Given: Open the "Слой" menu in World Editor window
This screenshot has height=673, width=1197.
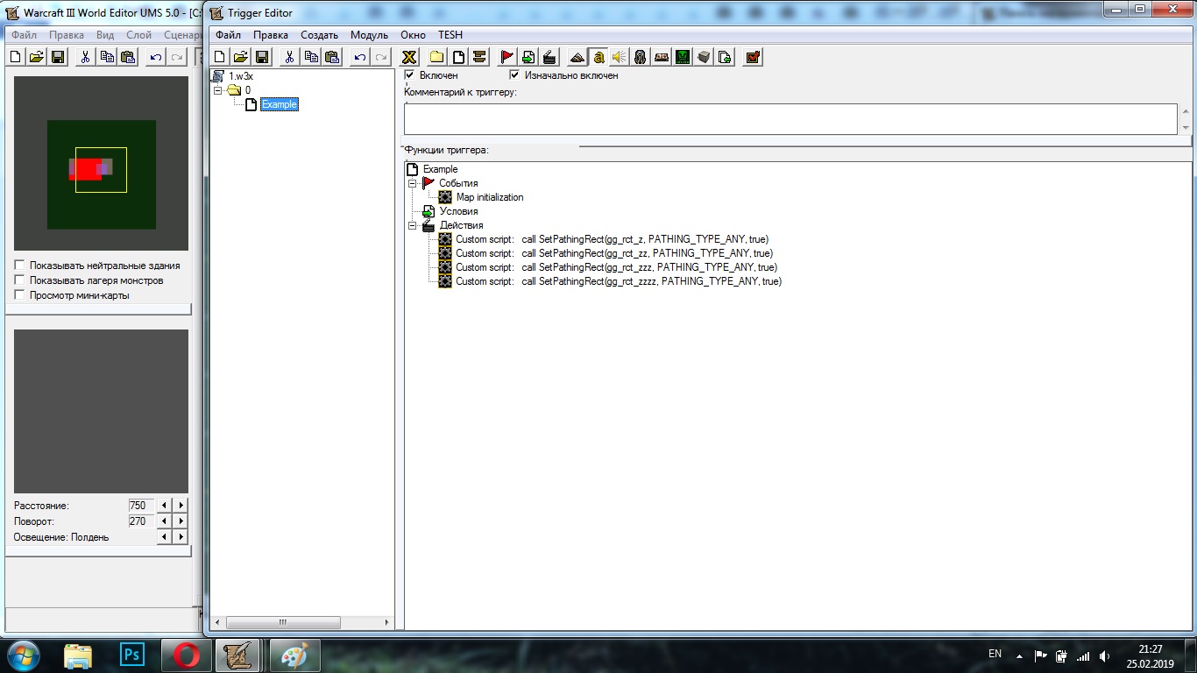Looking at the screenshot, I should (x=139, y=35).
